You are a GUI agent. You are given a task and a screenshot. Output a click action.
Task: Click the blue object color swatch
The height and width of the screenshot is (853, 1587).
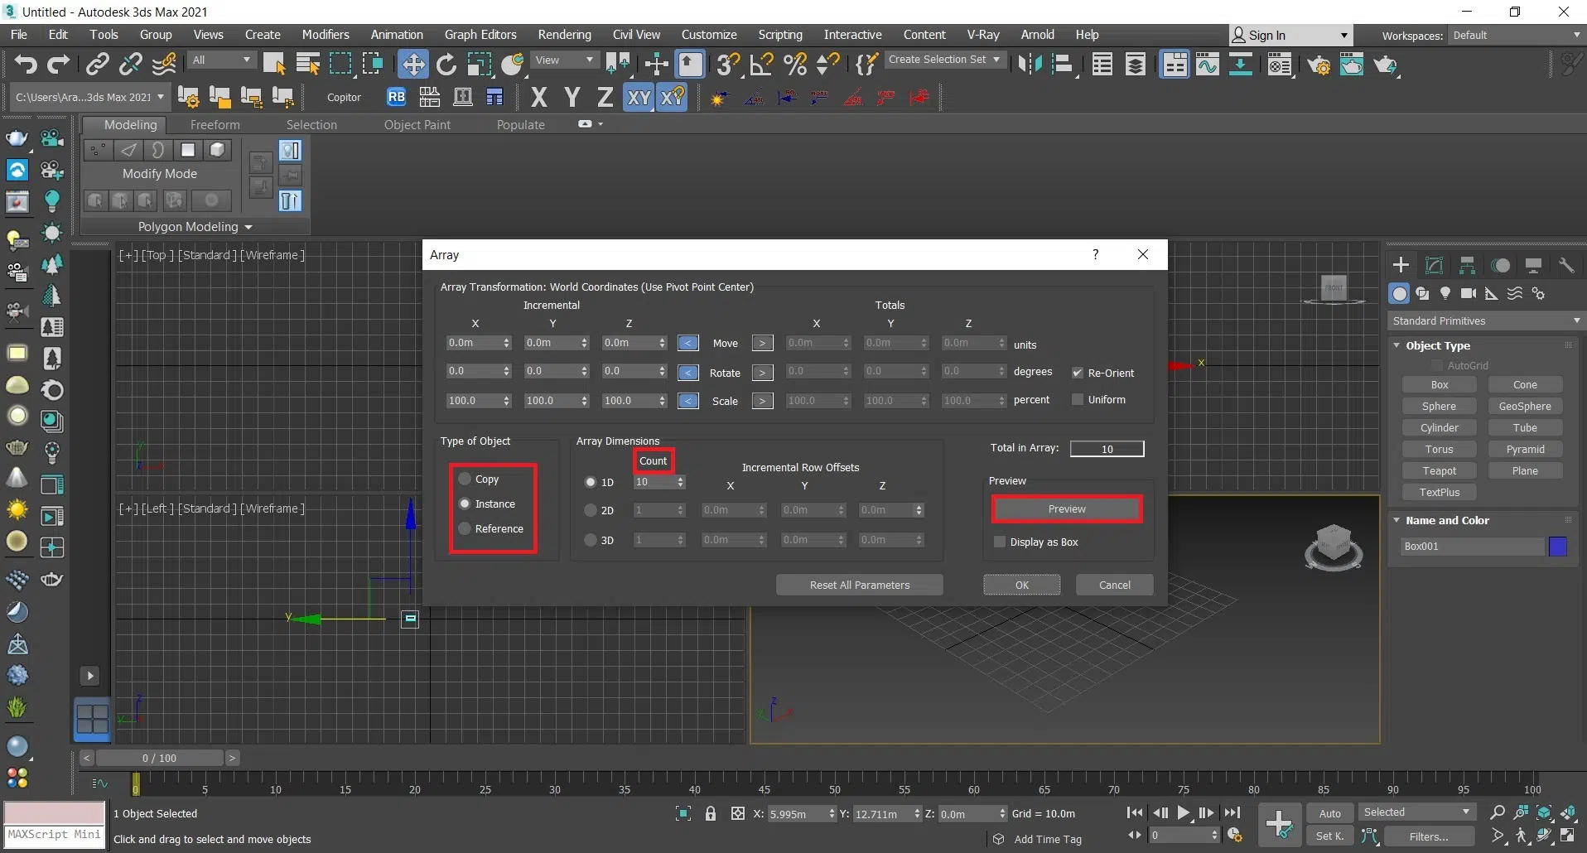click(1558, 547)
